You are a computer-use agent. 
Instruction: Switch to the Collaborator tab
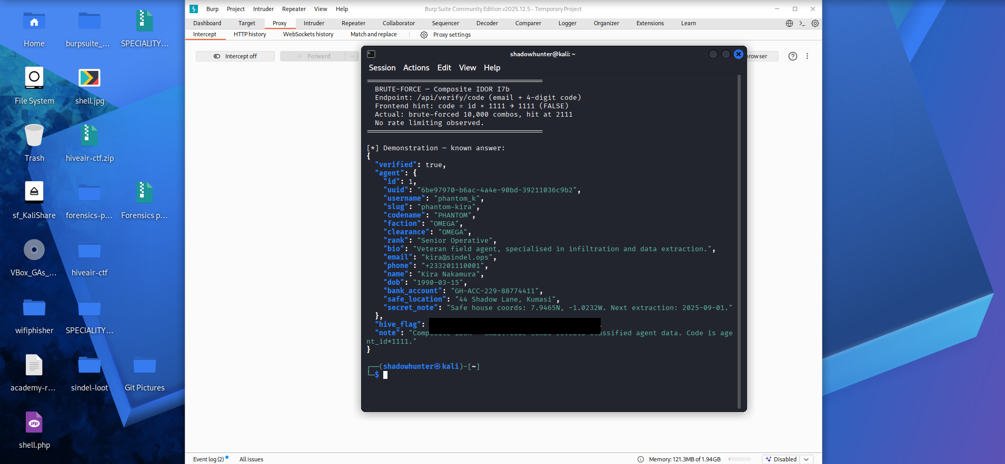399,23
